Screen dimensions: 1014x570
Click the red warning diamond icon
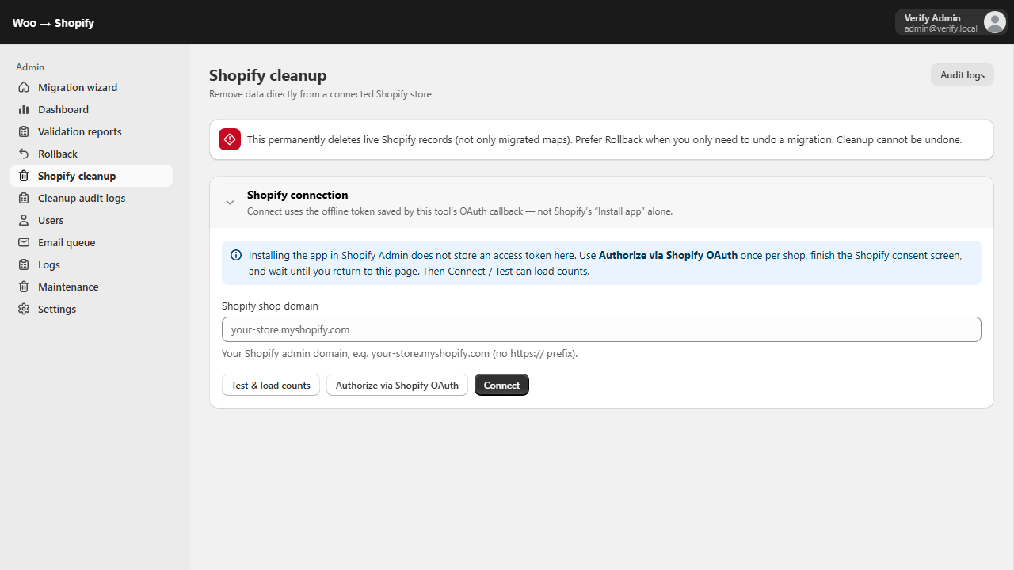click(230, 139)
